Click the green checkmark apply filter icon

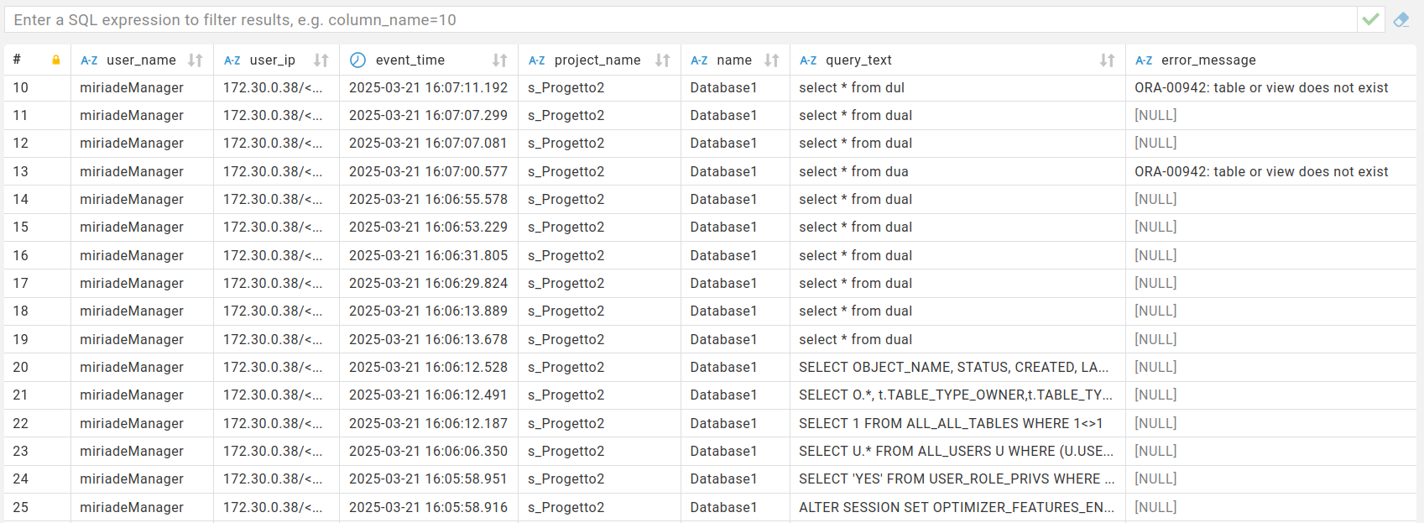point(1370,19)
